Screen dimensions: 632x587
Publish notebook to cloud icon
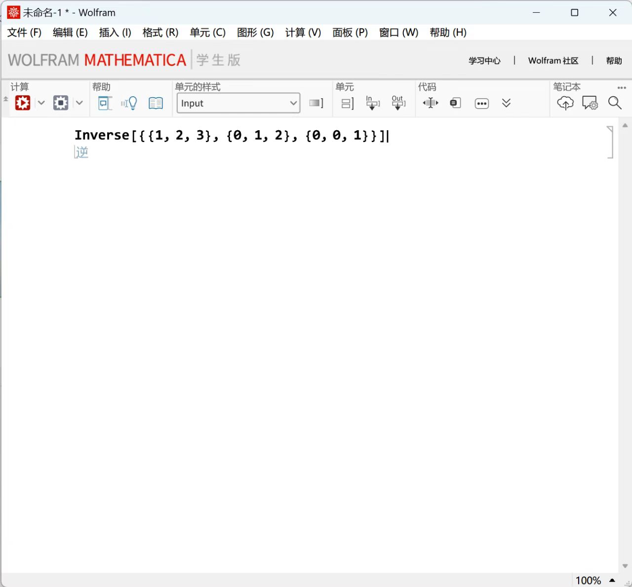click(x=565, y=103)
